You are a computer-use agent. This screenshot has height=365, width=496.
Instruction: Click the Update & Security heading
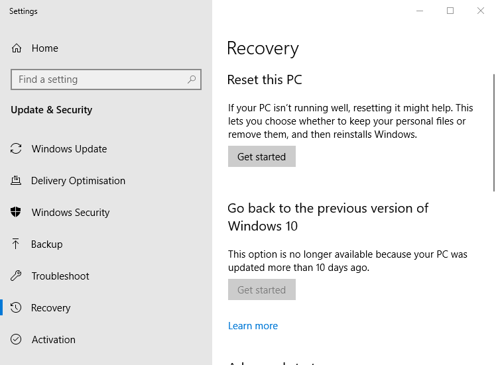[52, 110]
